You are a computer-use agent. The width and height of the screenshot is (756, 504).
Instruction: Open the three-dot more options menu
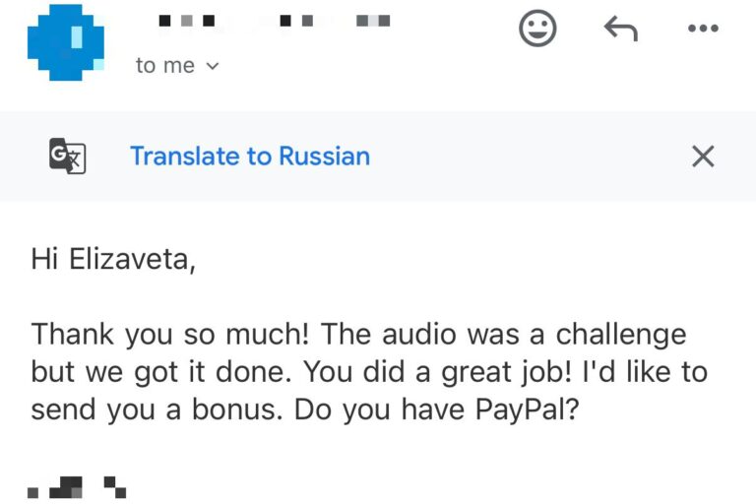coord(704,29)
